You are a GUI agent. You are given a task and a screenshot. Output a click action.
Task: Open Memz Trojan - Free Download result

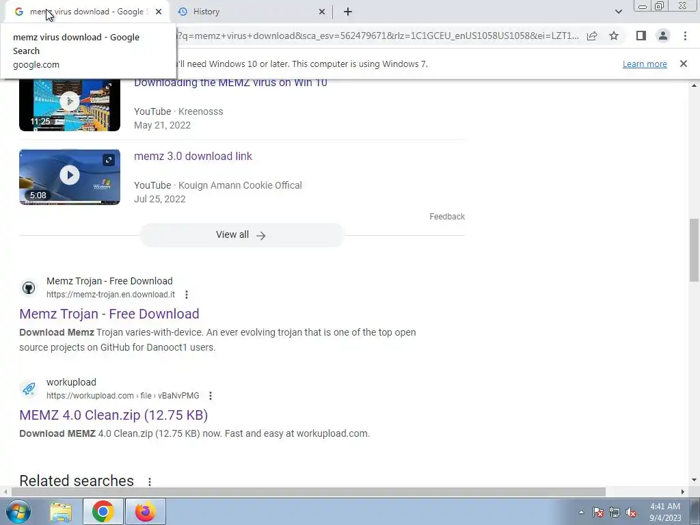109,314
